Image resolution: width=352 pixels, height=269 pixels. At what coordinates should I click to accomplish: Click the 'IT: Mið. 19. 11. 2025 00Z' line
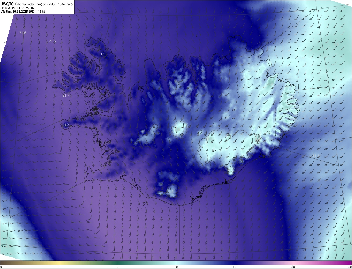pyautogui.click(x=17, y=8)
